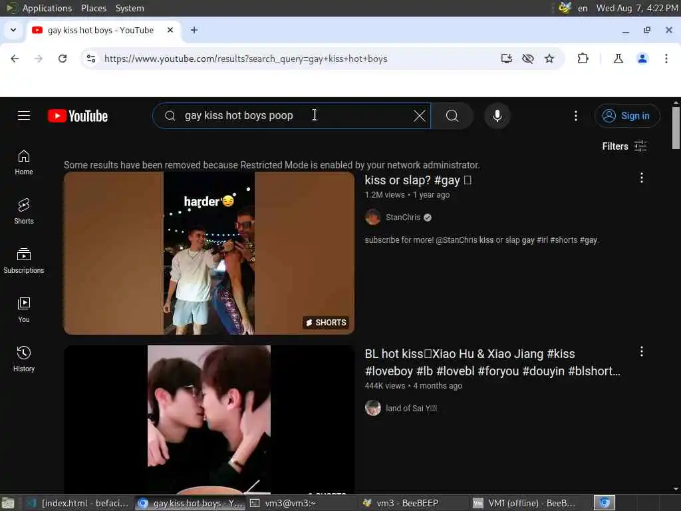This screenshot has height=511, width=681.
Task: Open the browser extensions puzzle icon
Action: point(583,59)
